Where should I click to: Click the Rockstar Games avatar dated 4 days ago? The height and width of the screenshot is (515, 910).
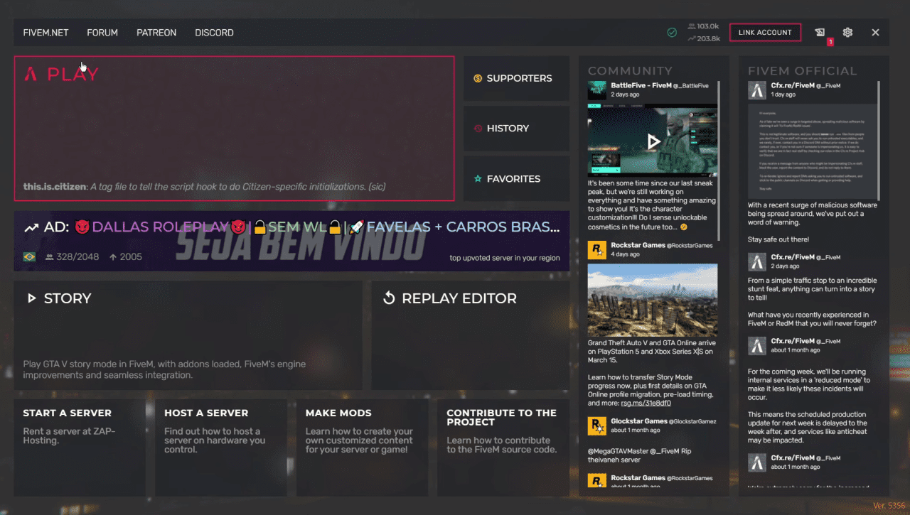pos(596,249)
